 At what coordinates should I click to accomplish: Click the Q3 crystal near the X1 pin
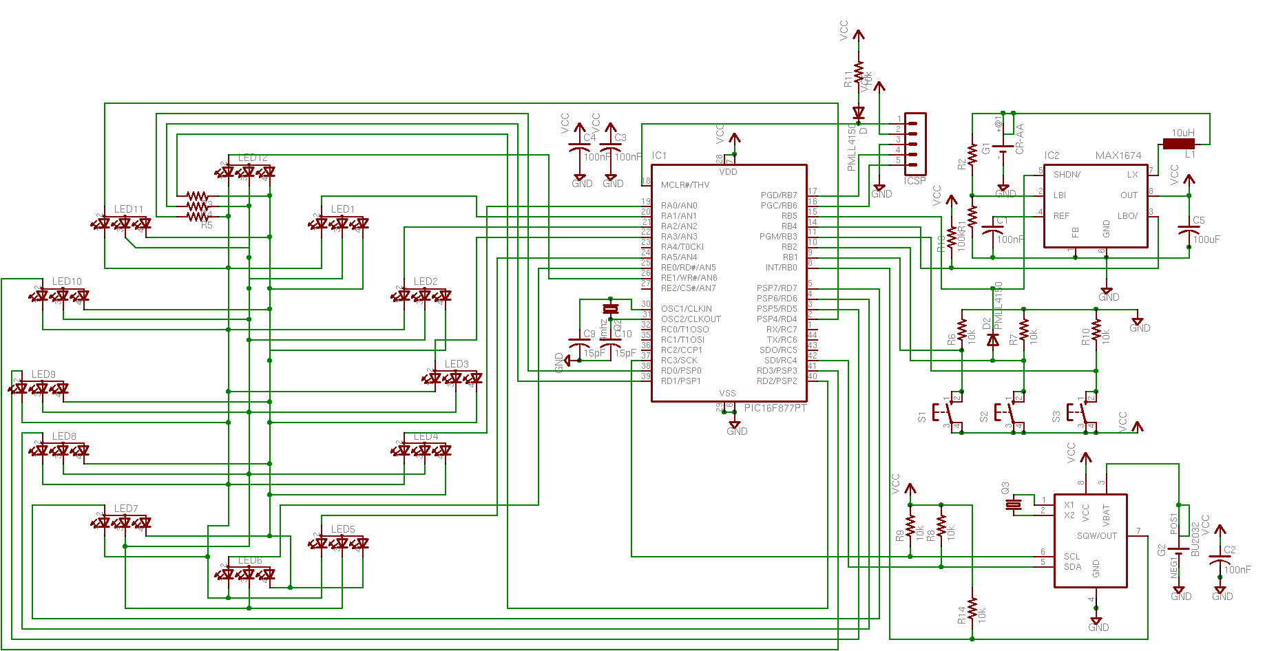[1013, 505]
